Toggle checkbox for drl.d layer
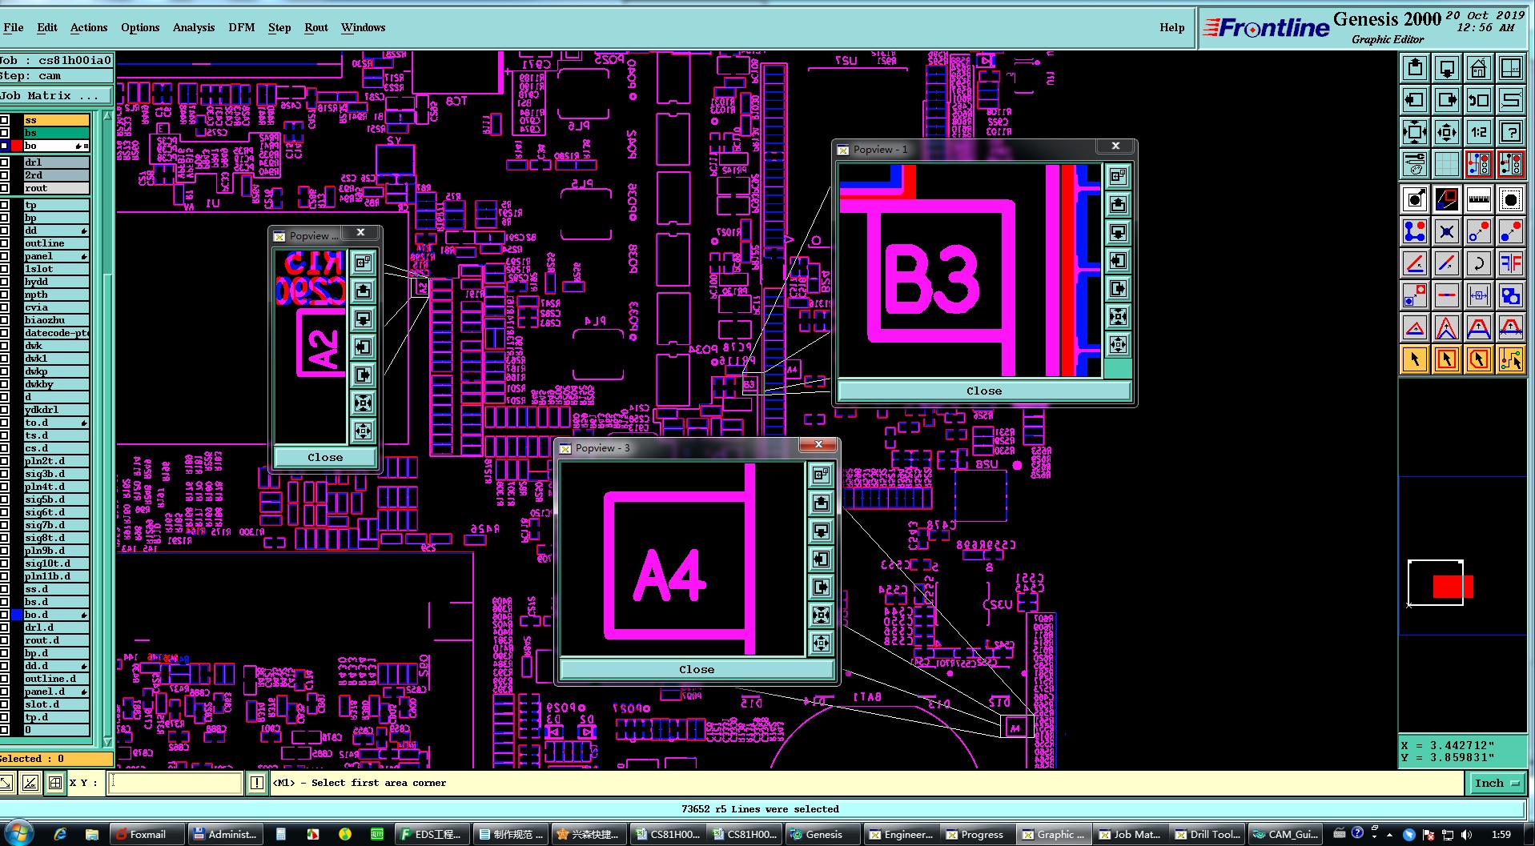Image resolution: width=1535 pixels, height=846 pixels. [x=5, y=627]
